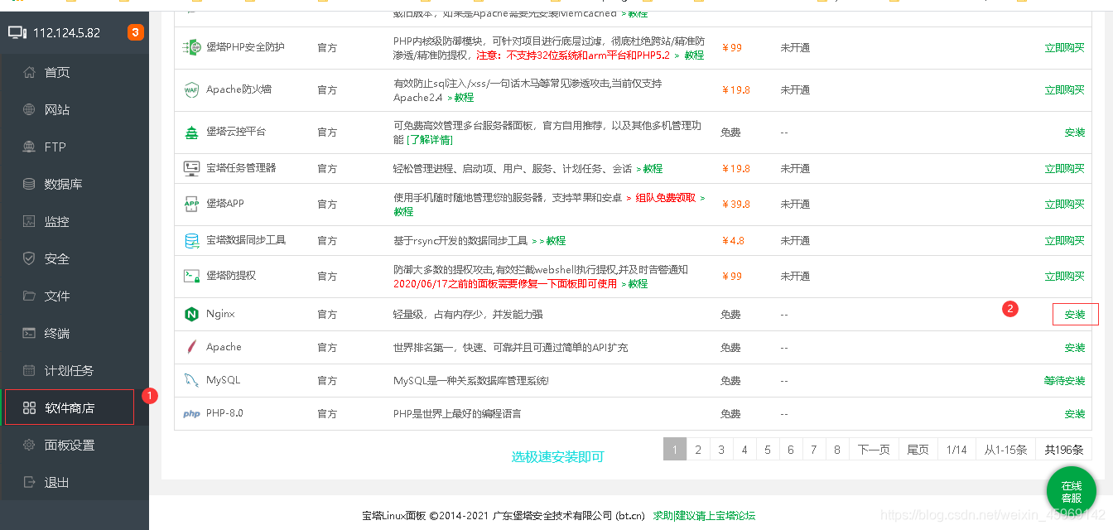
Task: Click the 堡塔防提权 terminal lock icon
Action: pyautogui.click(x=191, y=276)
